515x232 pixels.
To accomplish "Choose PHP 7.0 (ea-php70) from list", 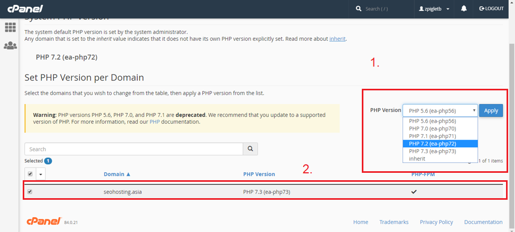I will coord(440,128).
